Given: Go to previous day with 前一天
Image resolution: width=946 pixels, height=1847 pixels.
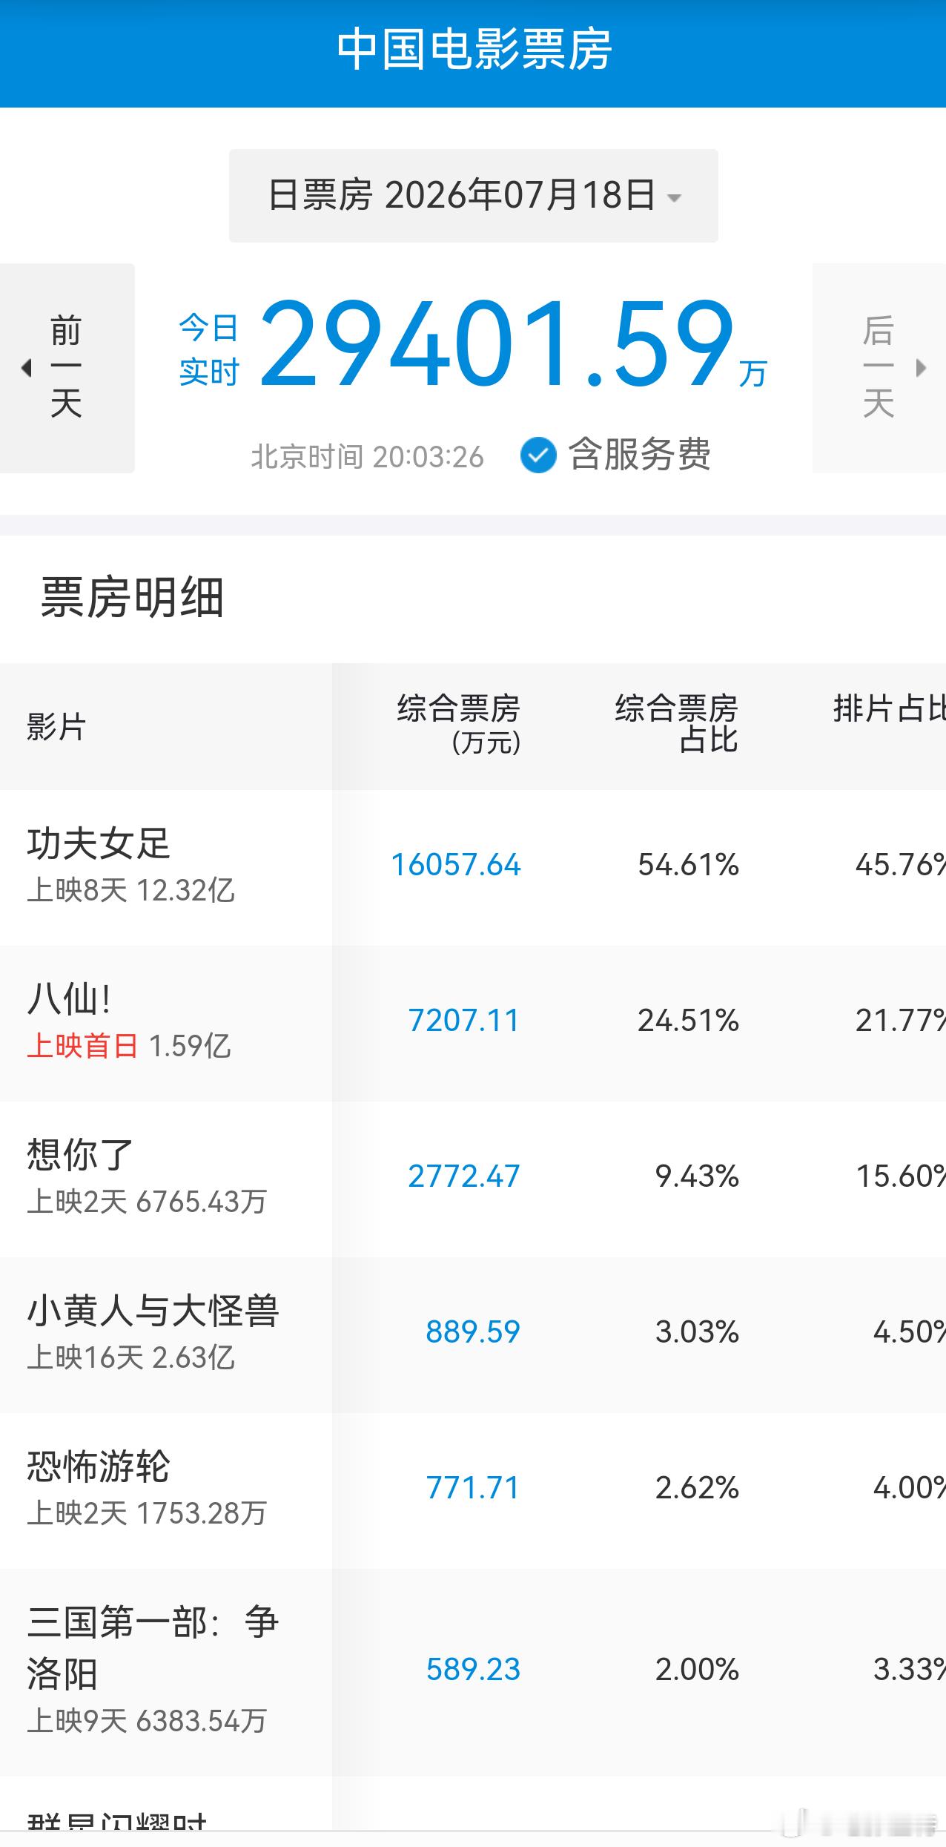Looking at the screenshot, I should click(x=67, y=368).
